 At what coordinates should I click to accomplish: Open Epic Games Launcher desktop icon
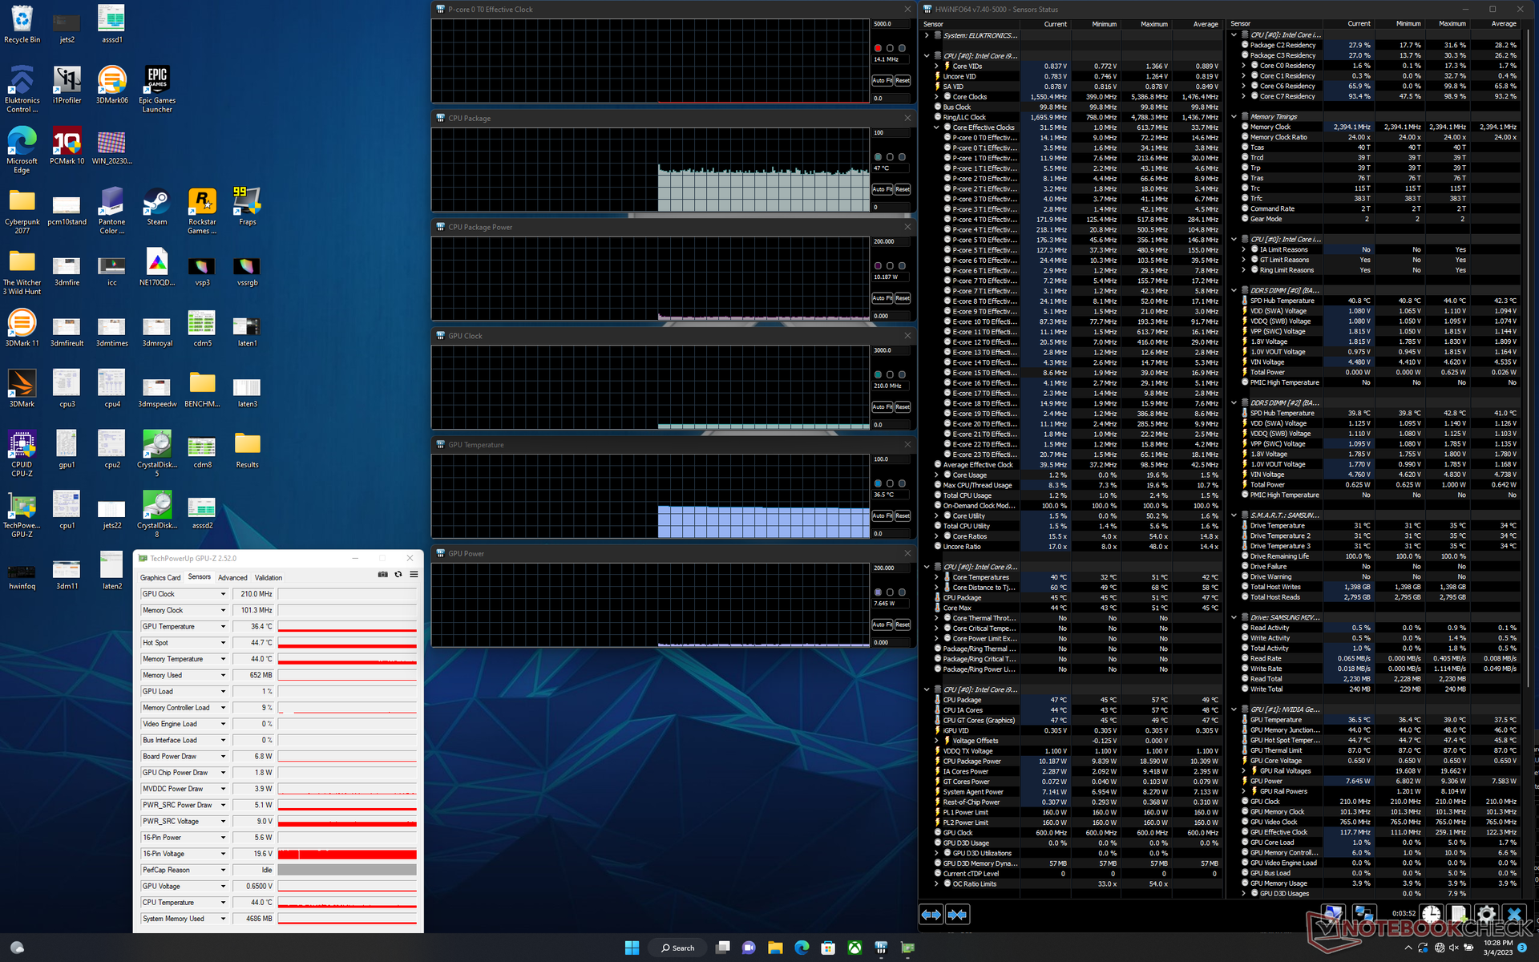157,89
